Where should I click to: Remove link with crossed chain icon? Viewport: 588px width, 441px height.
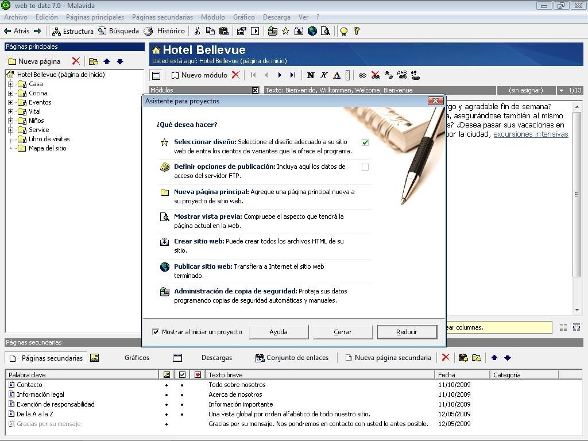click(376, 75)
